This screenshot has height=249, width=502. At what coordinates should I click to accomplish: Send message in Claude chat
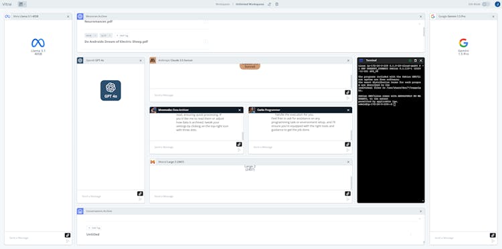pos(348,98)
